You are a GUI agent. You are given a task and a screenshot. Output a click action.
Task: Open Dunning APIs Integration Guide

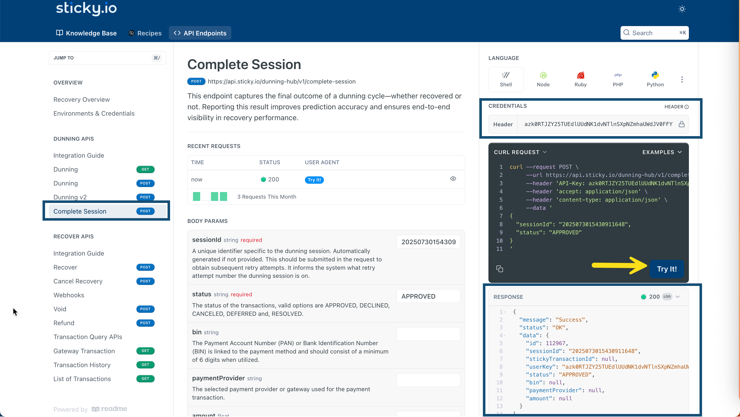point(79,155)
